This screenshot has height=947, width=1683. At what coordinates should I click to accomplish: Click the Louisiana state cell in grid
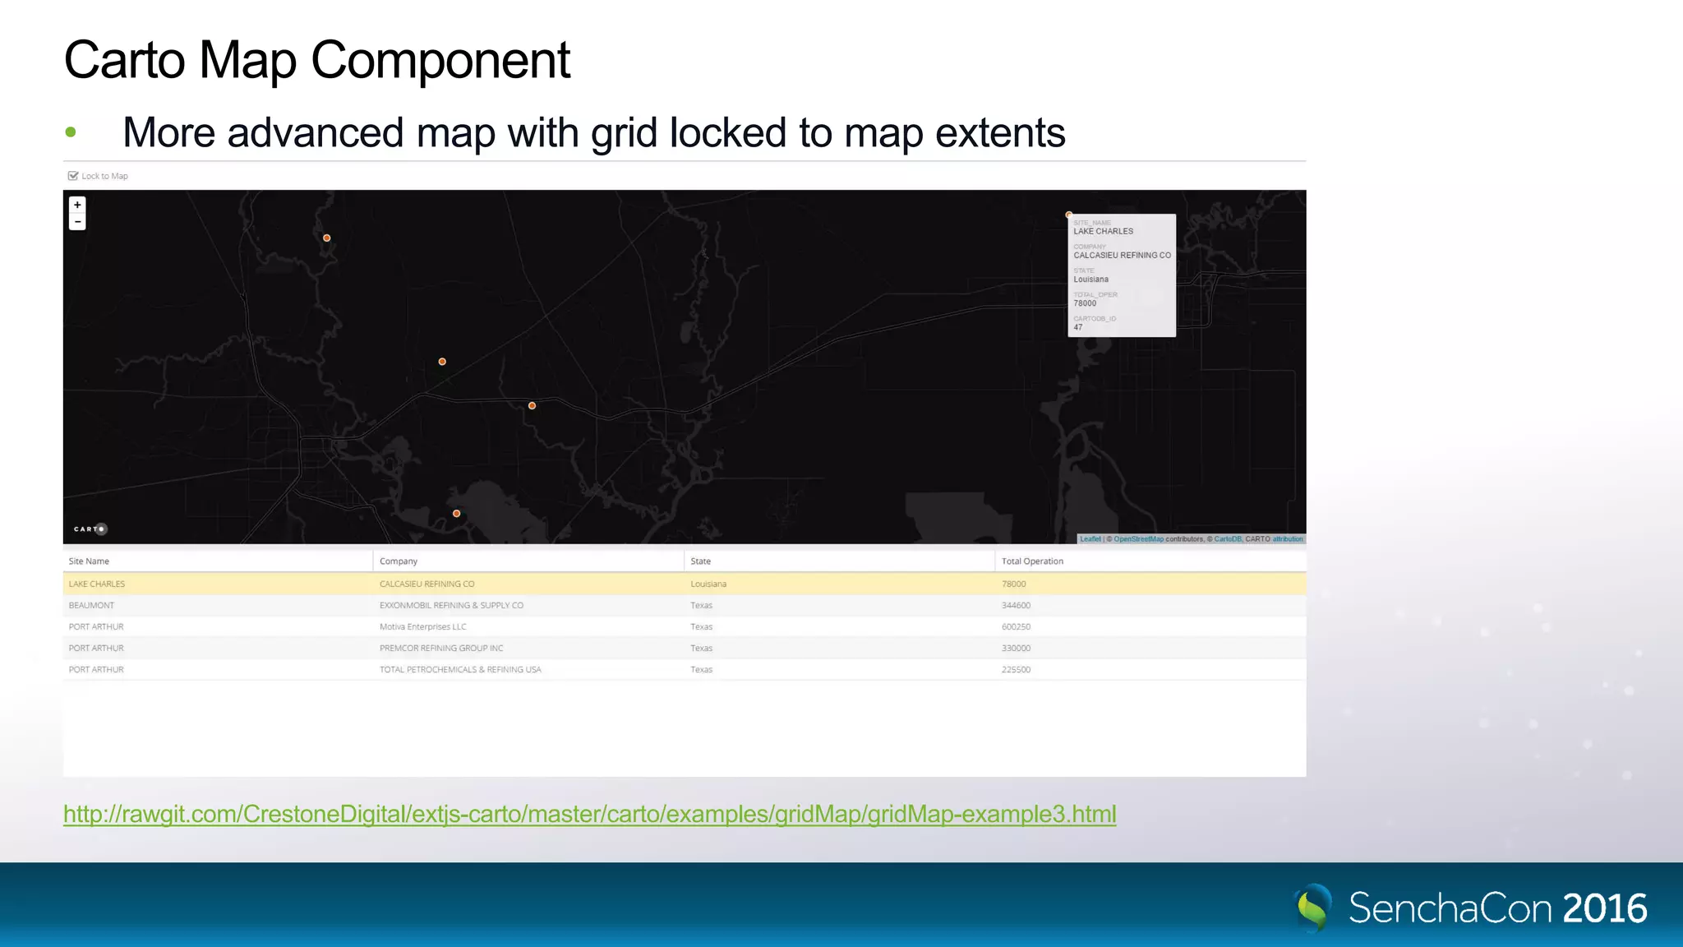[708, 584]
